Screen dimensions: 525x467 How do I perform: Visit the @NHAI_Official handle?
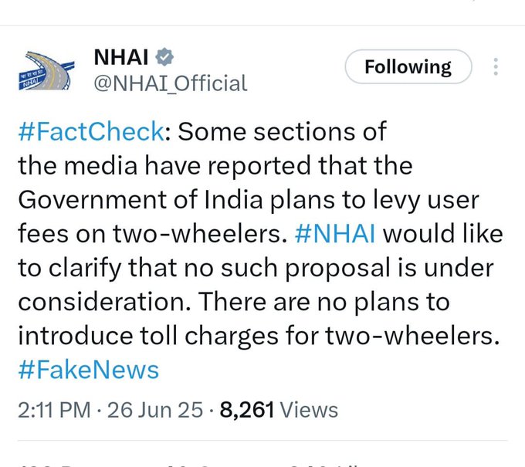pos(170,83)
